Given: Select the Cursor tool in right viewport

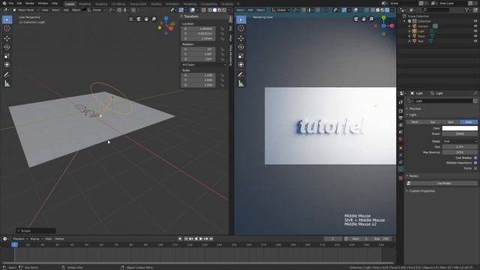Looking at the screenshot, I should click(x=241, y=28).
